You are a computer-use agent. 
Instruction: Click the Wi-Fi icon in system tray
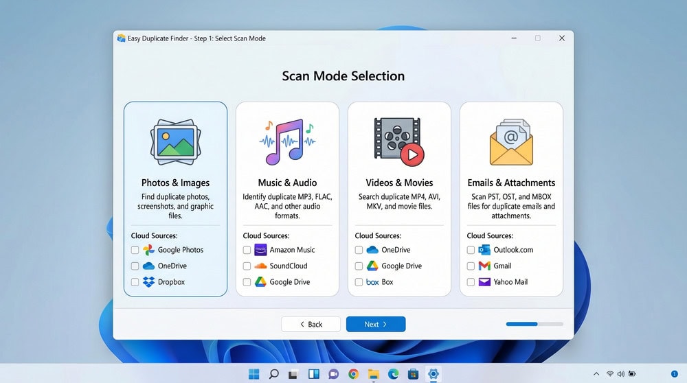(610, 374)
